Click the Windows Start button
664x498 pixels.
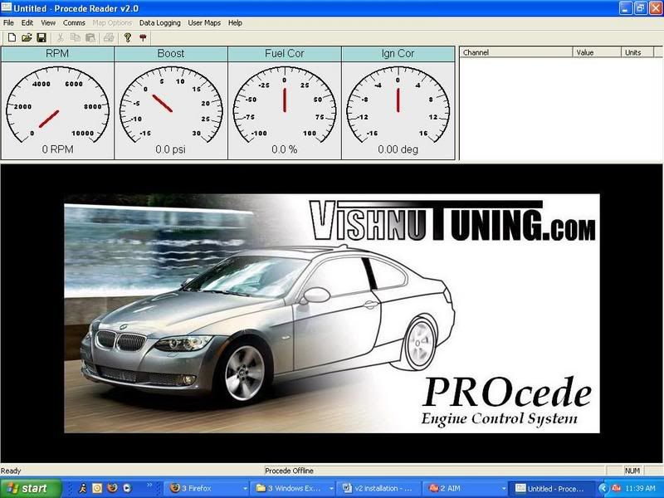31,488
